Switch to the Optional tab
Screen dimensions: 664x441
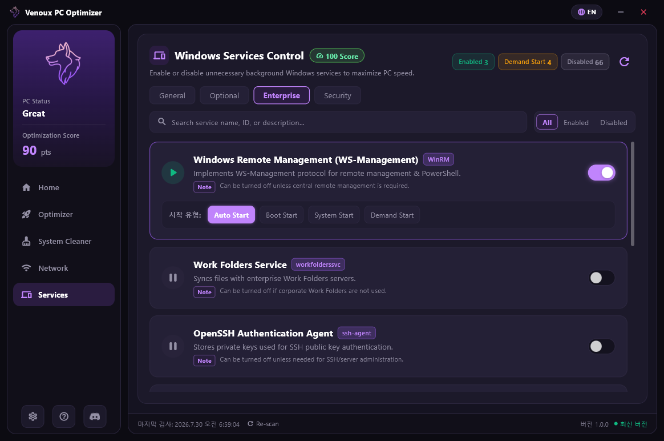[x=224, y=95]
